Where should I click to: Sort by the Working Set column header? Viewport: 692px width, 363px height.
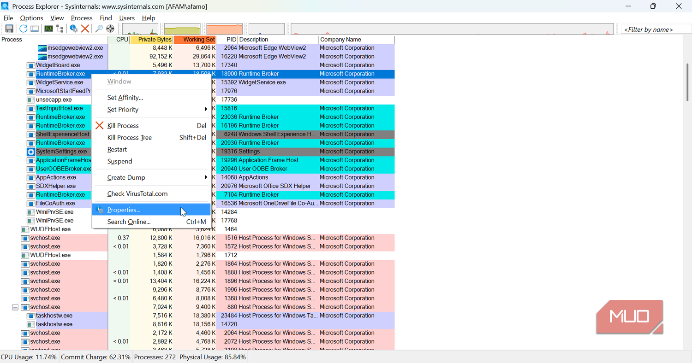pos(195,40)
